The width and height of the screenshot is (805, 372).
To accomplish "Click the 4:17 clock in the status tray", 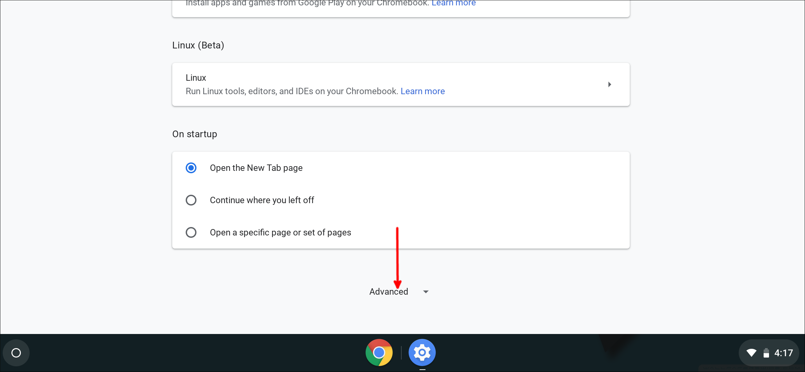I will point(783,352).
